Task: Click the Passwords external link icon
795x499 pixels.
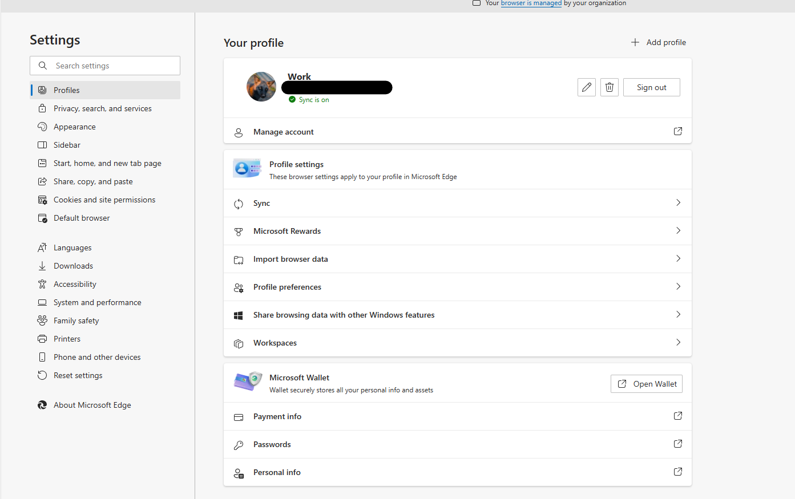Action: (x=678, y=444)
